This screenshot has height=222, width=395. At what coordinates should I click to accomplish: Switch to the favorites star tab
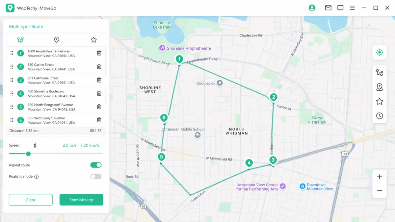pyautogui.click(x=93, y=40)
